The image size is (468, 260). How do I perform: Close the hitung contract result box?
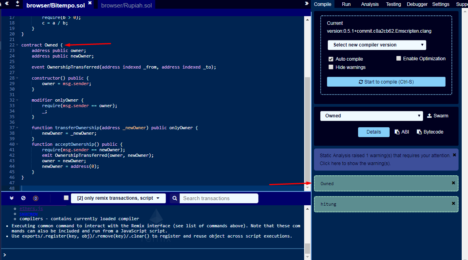[x=453, y=203]
